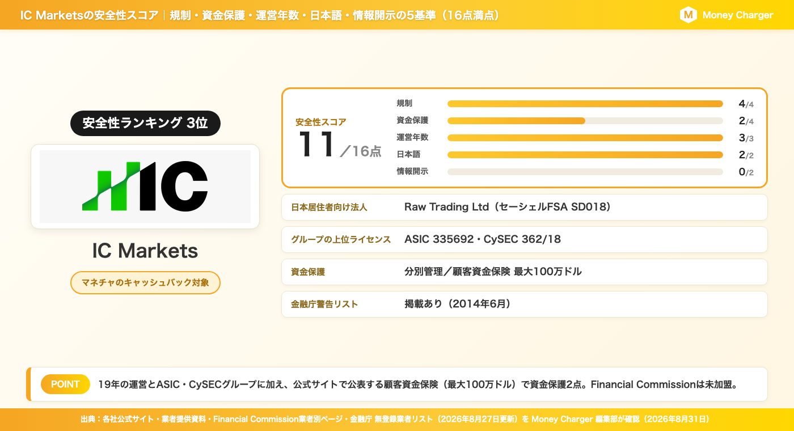Click the 規制 score progress bar
794x431 pixels.
pos(585,104)
